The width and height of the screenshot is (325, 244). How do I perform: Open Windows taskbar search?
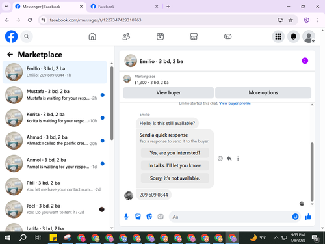23,237
